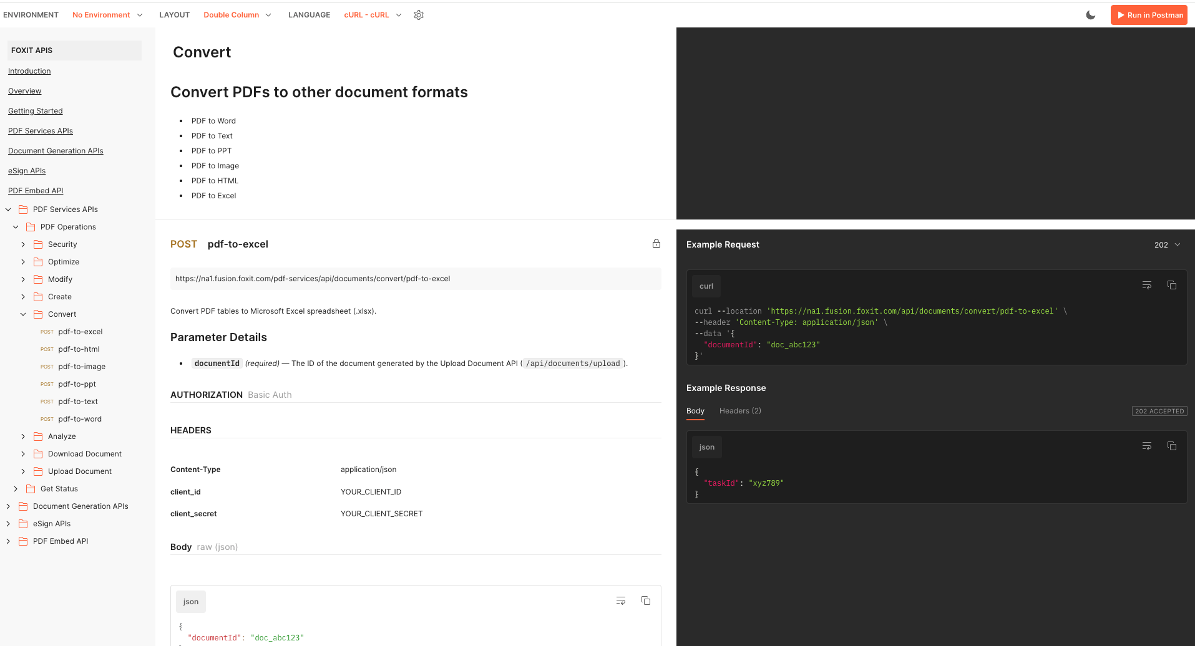Select pdf-to-text request in sidebar
The image size is (1195, 646).
coord(78,402)
